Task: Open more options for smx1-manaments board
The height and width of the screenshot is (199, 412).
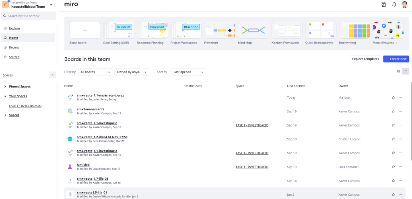Action: 400,111
